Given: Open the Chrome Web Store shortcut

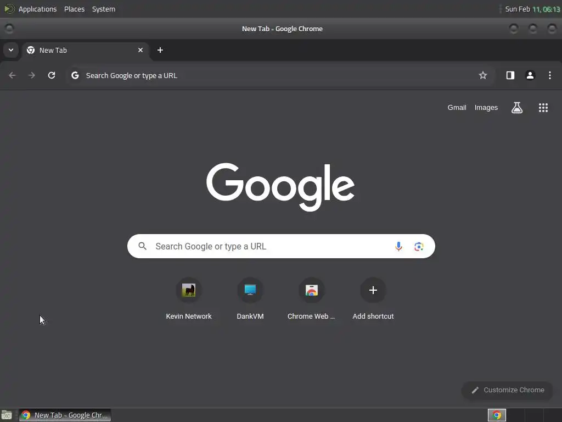Looking at the screenshot, I should pos(312,298).
